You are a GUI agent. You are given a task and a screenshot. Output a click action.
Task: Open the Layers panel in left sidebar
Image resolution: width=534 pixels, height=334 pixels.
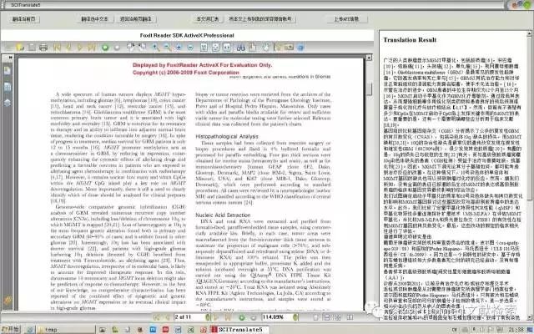[8, 93]
